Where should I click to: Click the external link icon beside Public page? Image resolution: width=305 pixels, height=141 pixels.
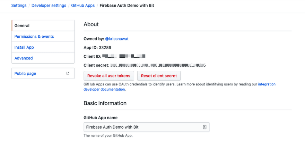(68, 73)
